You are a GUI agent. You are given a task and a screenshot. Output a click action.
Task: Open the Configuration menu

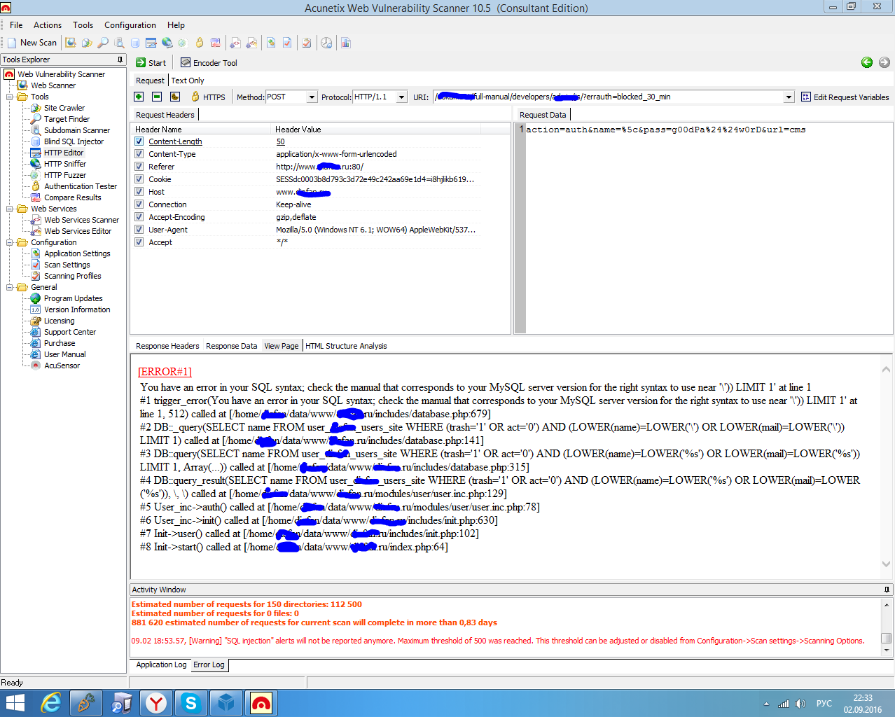tap(130, 25)
